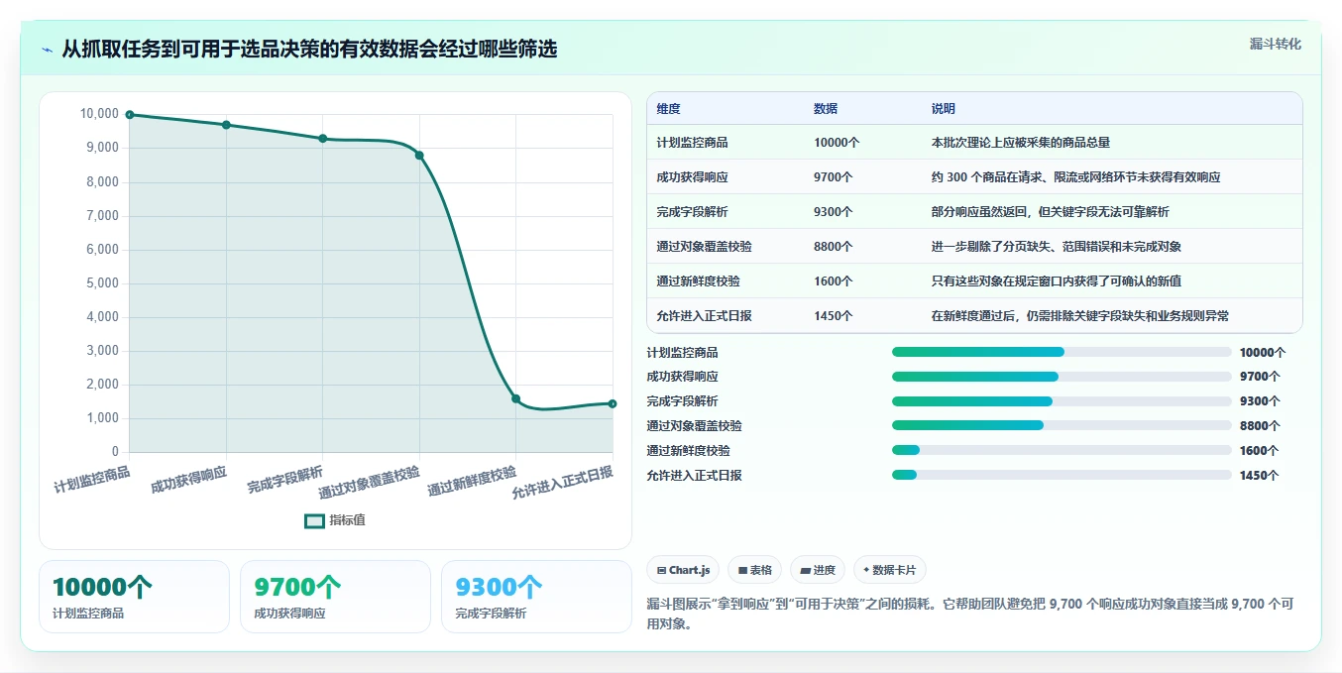Open the 9300个 完成字段解析 data card
The width and height of the screenshot is (1342, 673).
point(536,597)
